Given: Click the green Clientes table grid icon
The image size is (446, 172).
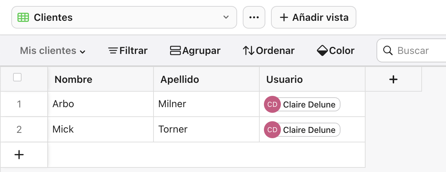Looking at the screenshot, I should pos(23,17).
